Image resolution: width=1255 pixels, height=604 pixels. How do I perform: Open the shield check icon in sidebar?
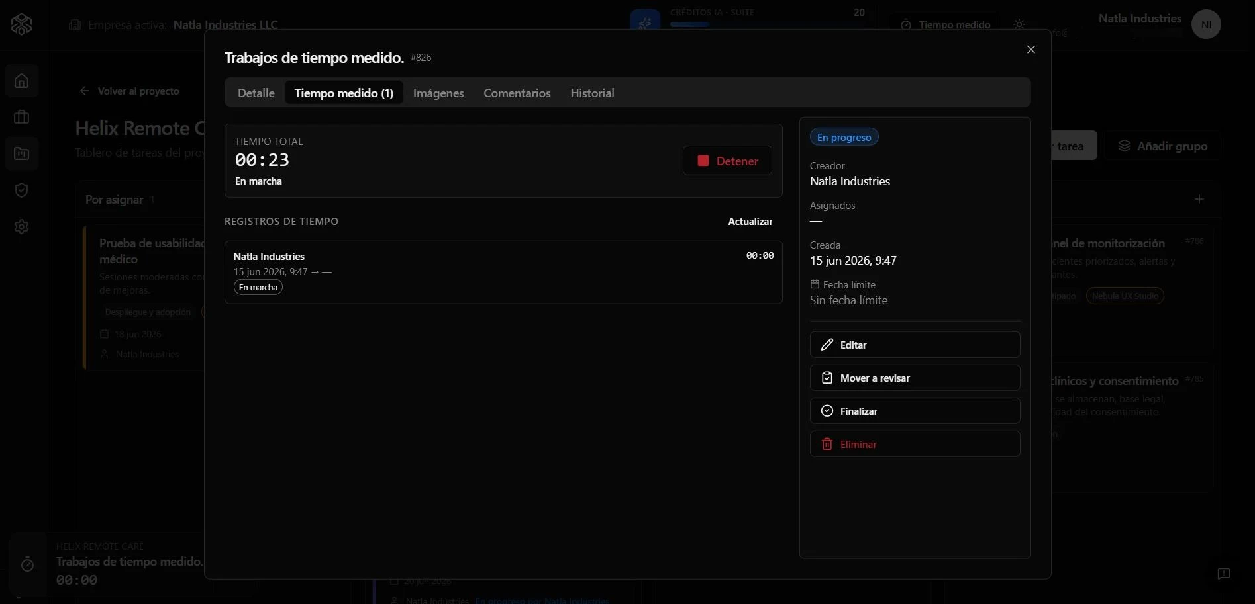tap(22, 190)
